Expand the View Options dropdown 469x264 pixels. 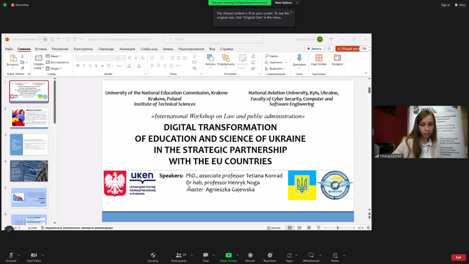286,3
